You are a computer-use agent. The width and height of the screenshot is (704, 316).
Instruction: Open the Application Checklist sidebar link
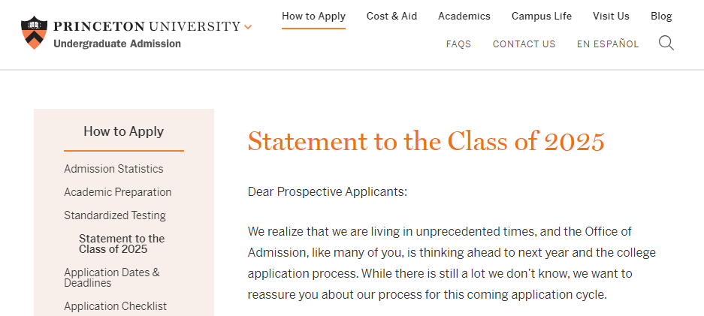[115, 306]
